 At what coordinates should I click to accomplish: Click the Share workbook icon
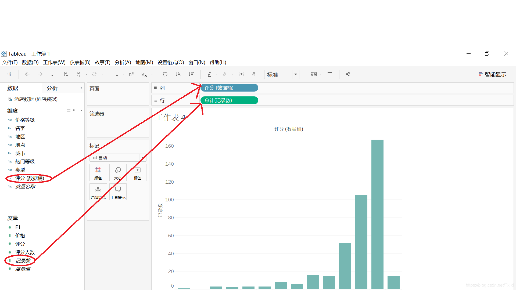348,74
